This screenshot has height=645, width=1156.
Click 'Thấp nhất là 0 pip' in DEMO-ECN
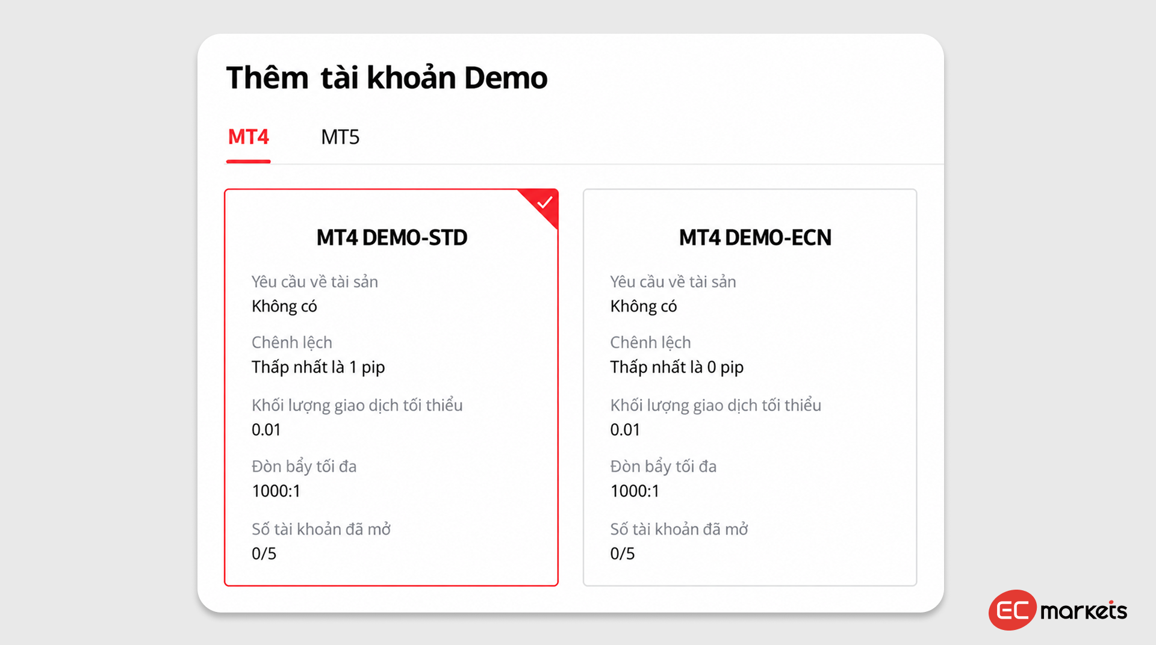(677, 367)
